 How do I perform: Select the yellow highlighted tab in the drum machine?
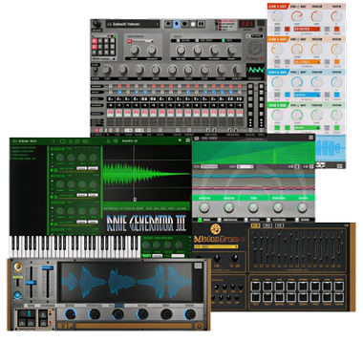256,225
